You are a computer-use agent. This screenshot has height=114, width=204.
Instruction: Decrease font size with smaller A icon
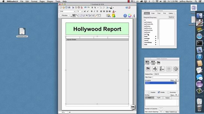[x=88, y=11]
